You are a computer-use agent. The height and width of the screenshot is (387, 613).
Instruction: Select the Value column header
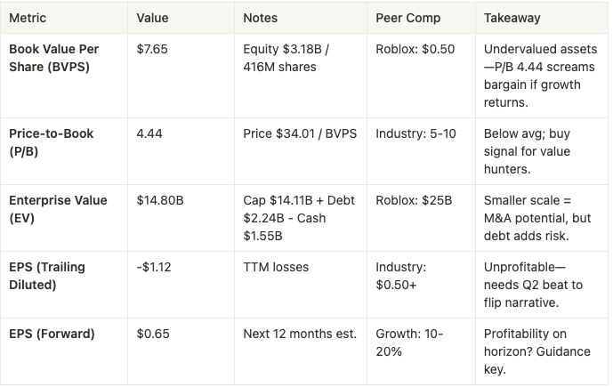152,18
